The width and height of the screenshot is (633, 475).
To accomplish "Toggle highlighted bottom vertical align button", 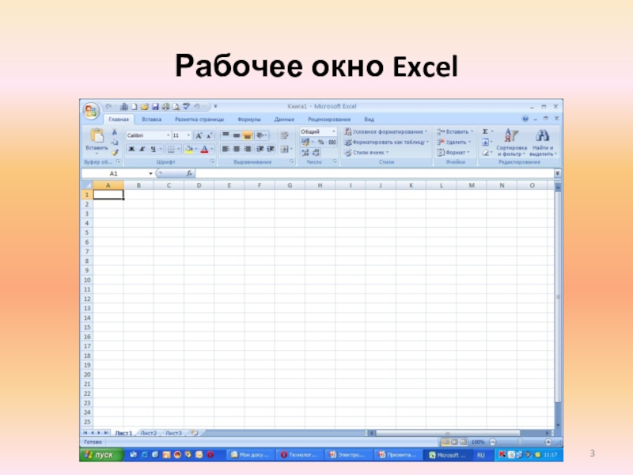I will (248, 135).
